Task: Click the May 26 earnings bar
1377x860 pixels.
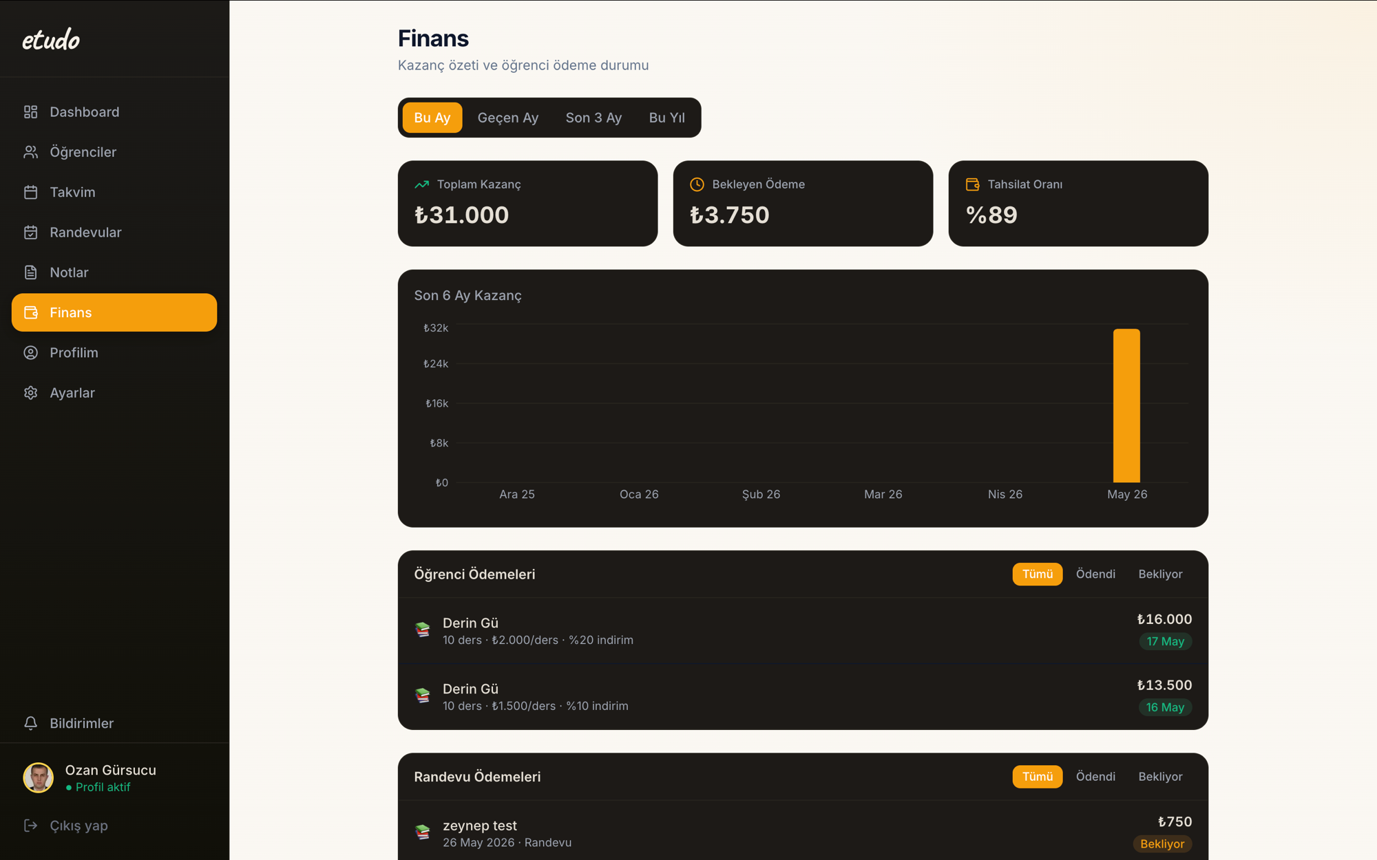Action: coord(1126,406)
